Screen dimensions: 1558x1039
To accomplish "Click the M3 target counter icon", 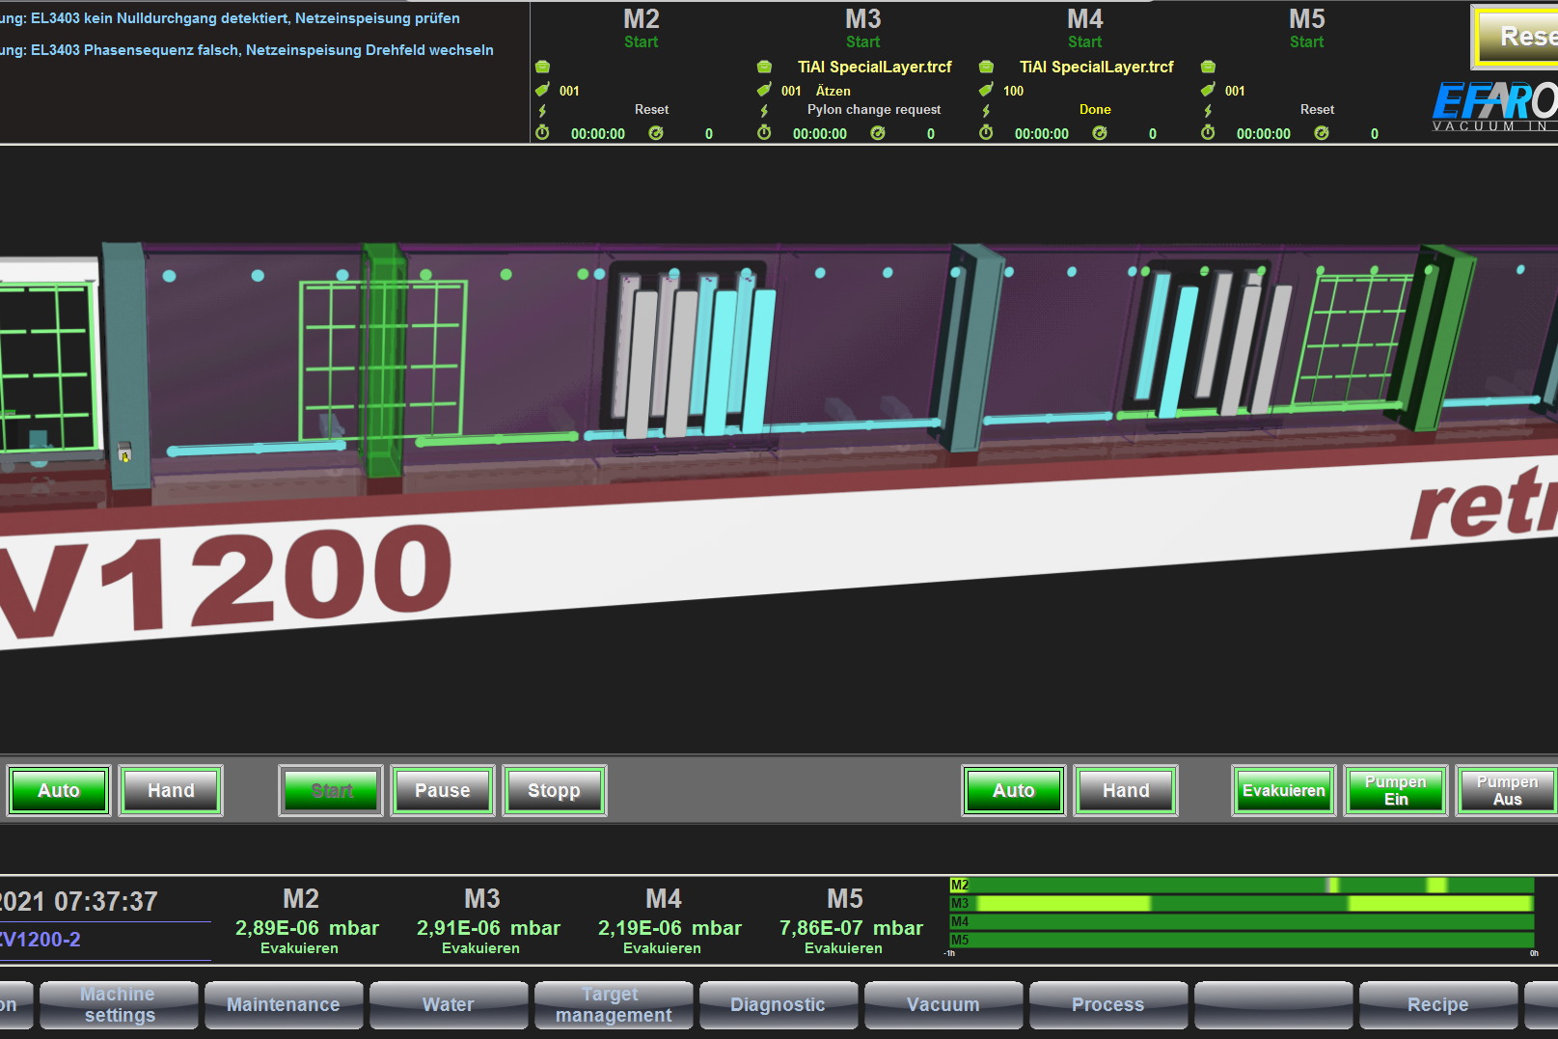I will [878, 133].
